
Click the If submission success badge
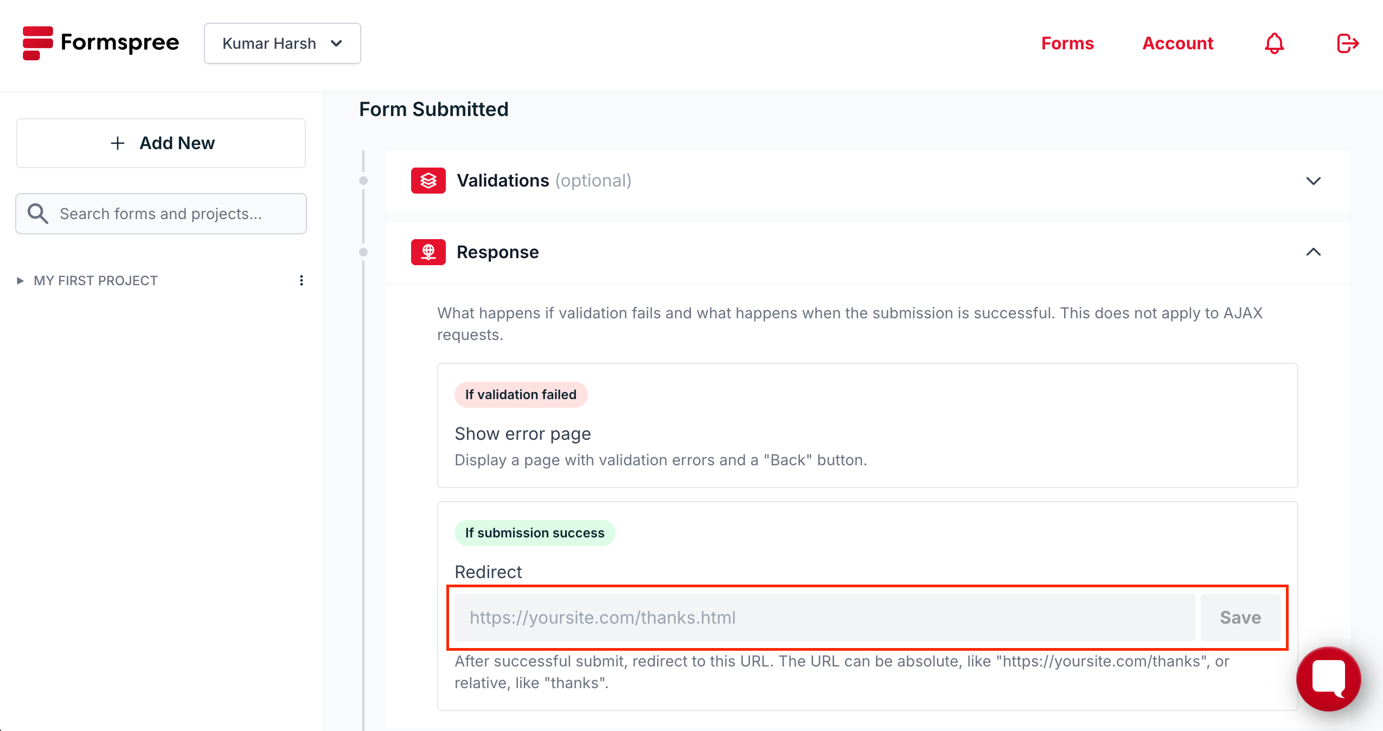coord(534,533)
